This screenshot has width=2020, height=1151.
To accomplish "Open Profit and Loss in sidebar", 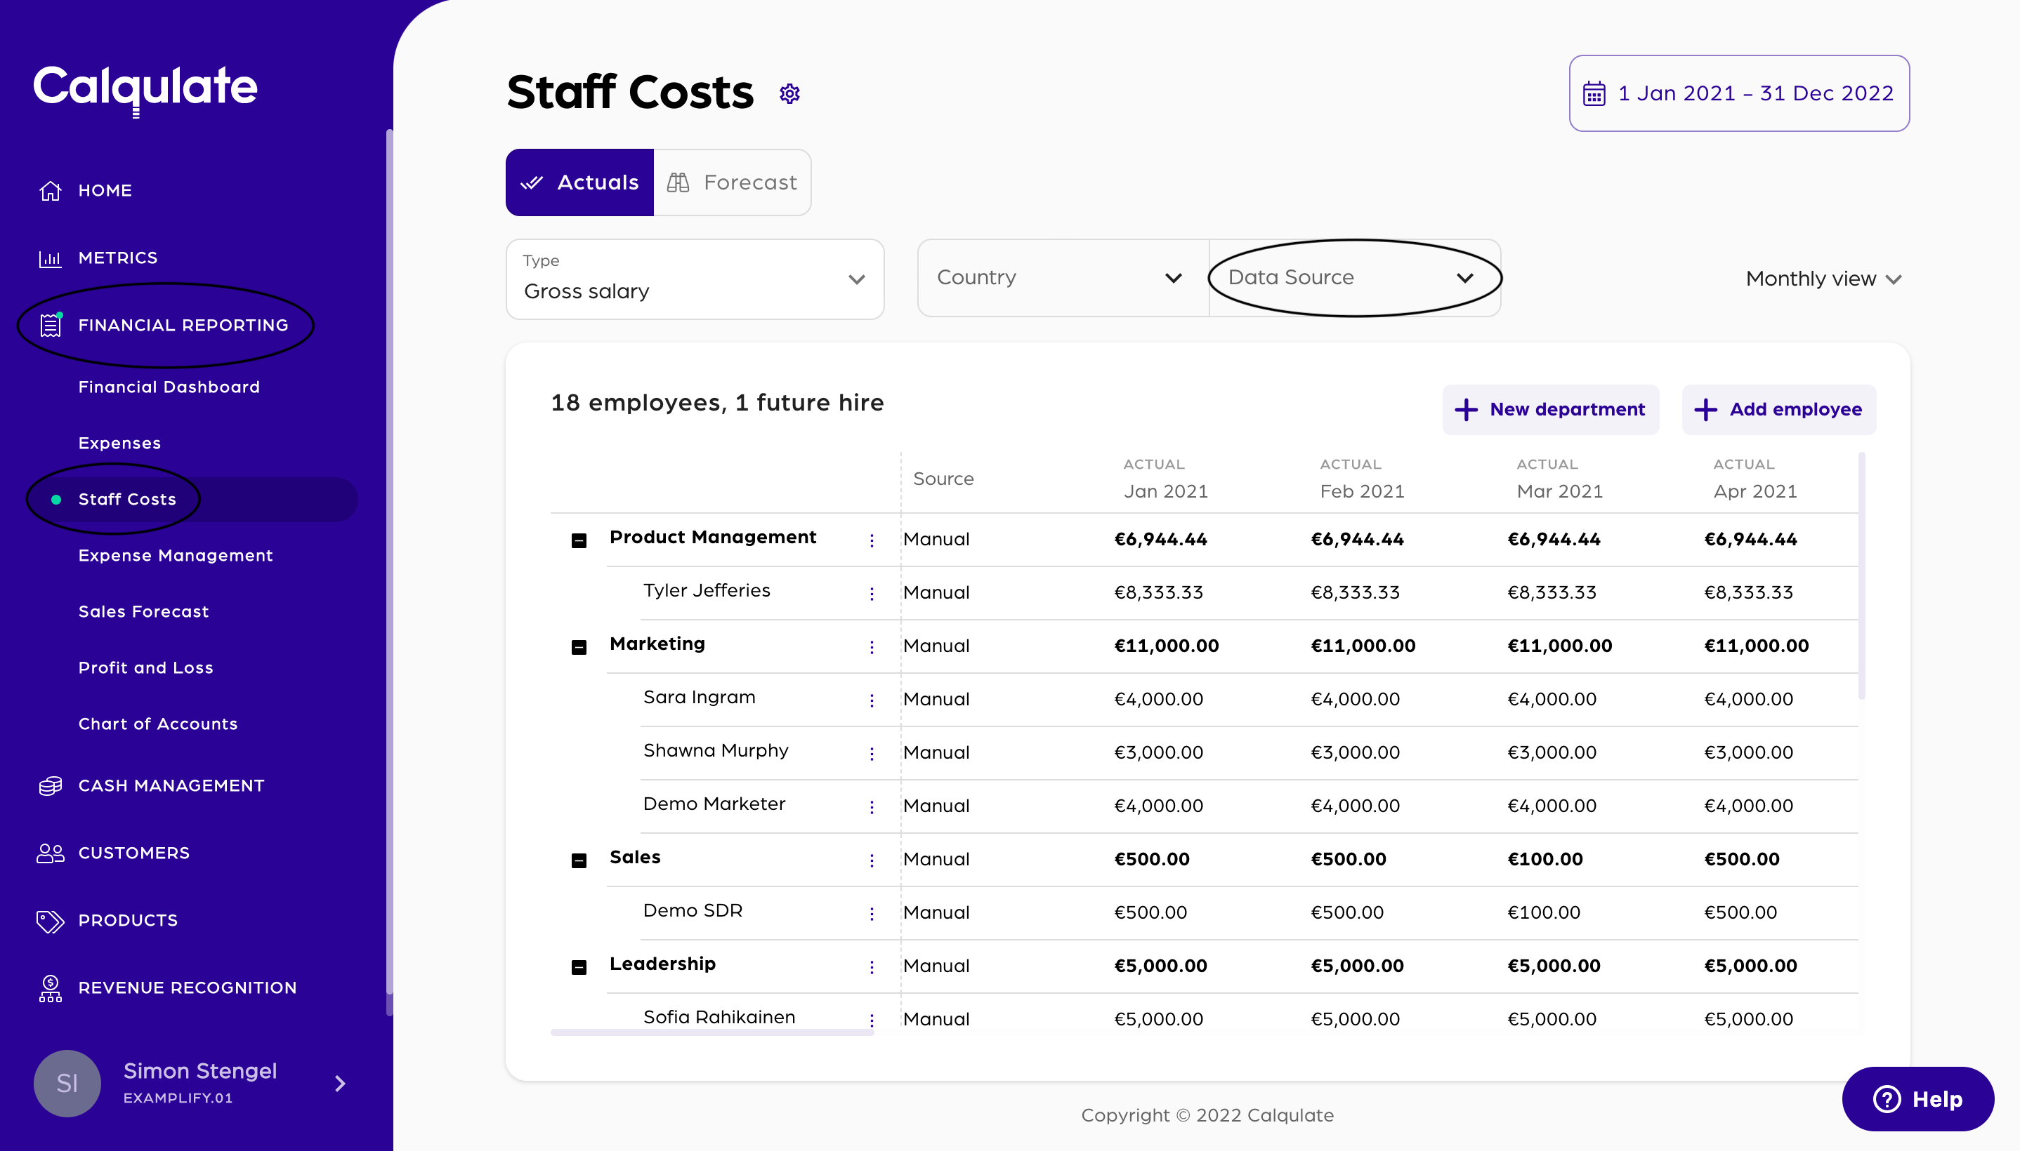I will pos(145,668).
